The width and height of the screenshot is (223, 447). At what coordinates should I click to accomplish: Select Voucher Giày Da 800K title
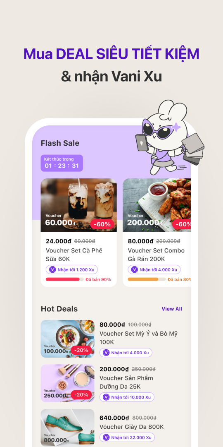(x=131, y=427)
